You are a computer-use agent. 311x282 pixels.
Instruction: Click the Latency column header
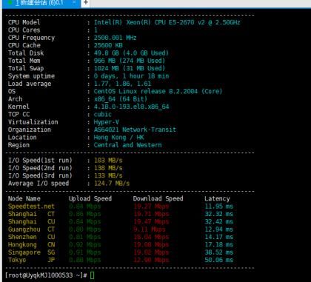click(x=217, y=198)
